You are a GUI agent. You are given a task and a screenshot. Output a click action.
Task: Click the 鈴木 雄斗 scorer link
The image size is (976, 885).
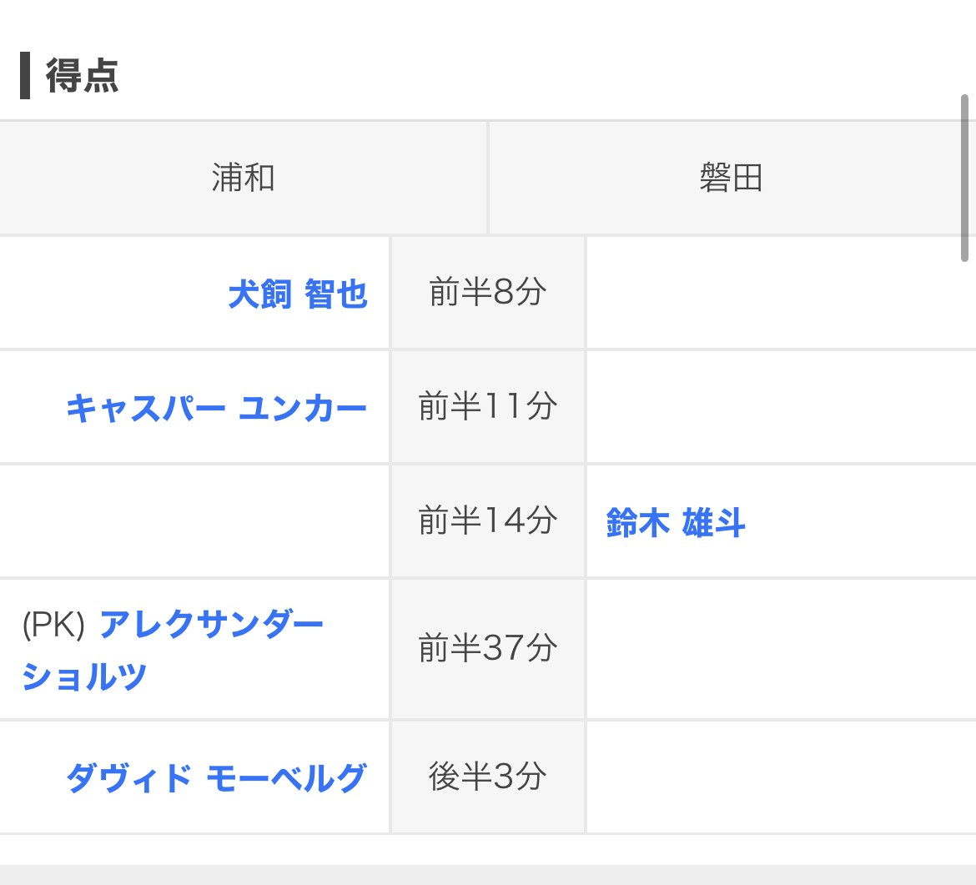(676, 523)
